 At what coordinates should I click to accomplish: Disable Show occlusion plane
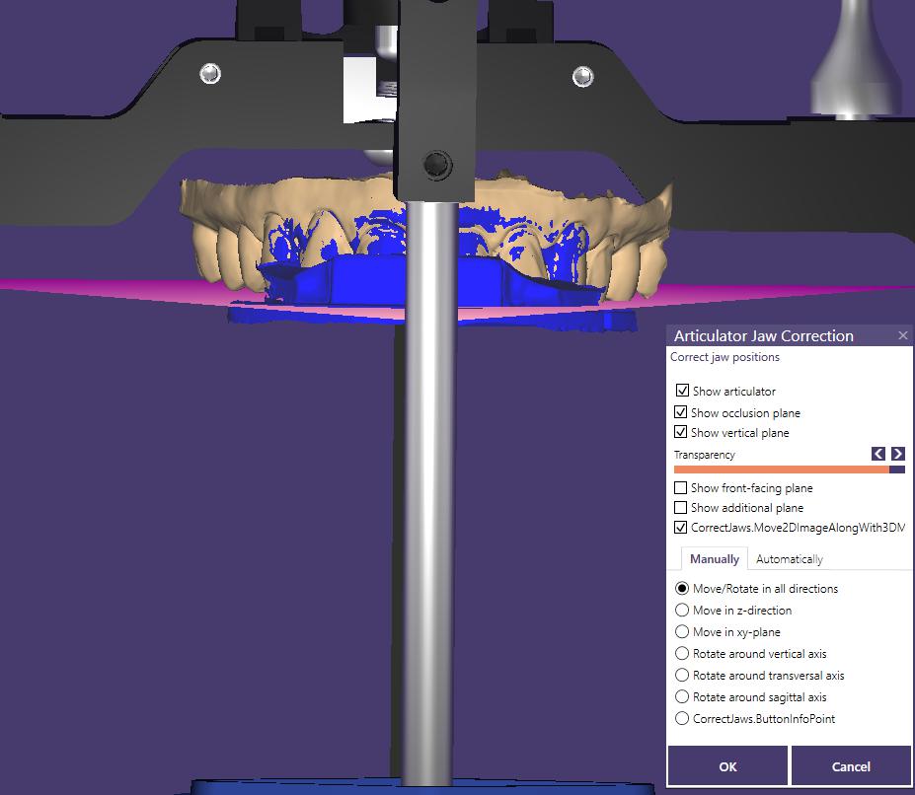coord(682,411)
